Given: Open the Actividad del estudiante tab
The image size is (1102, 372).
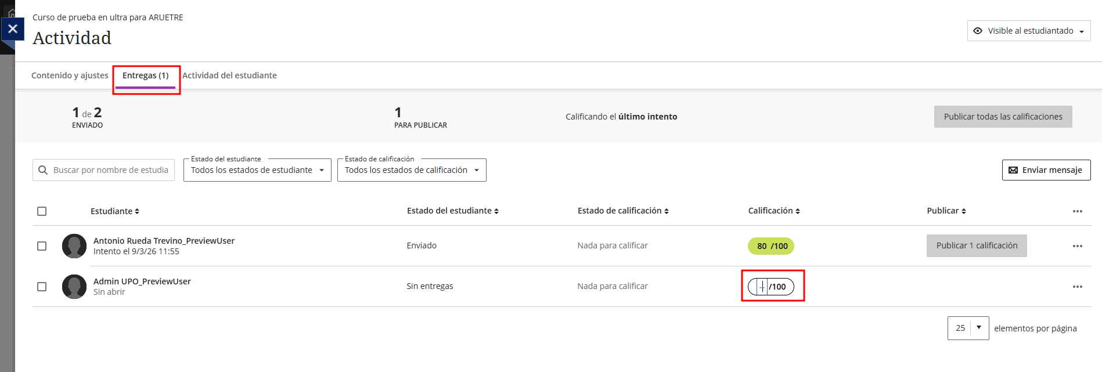Looking at the screenshot, I should [x=229, y=75].
